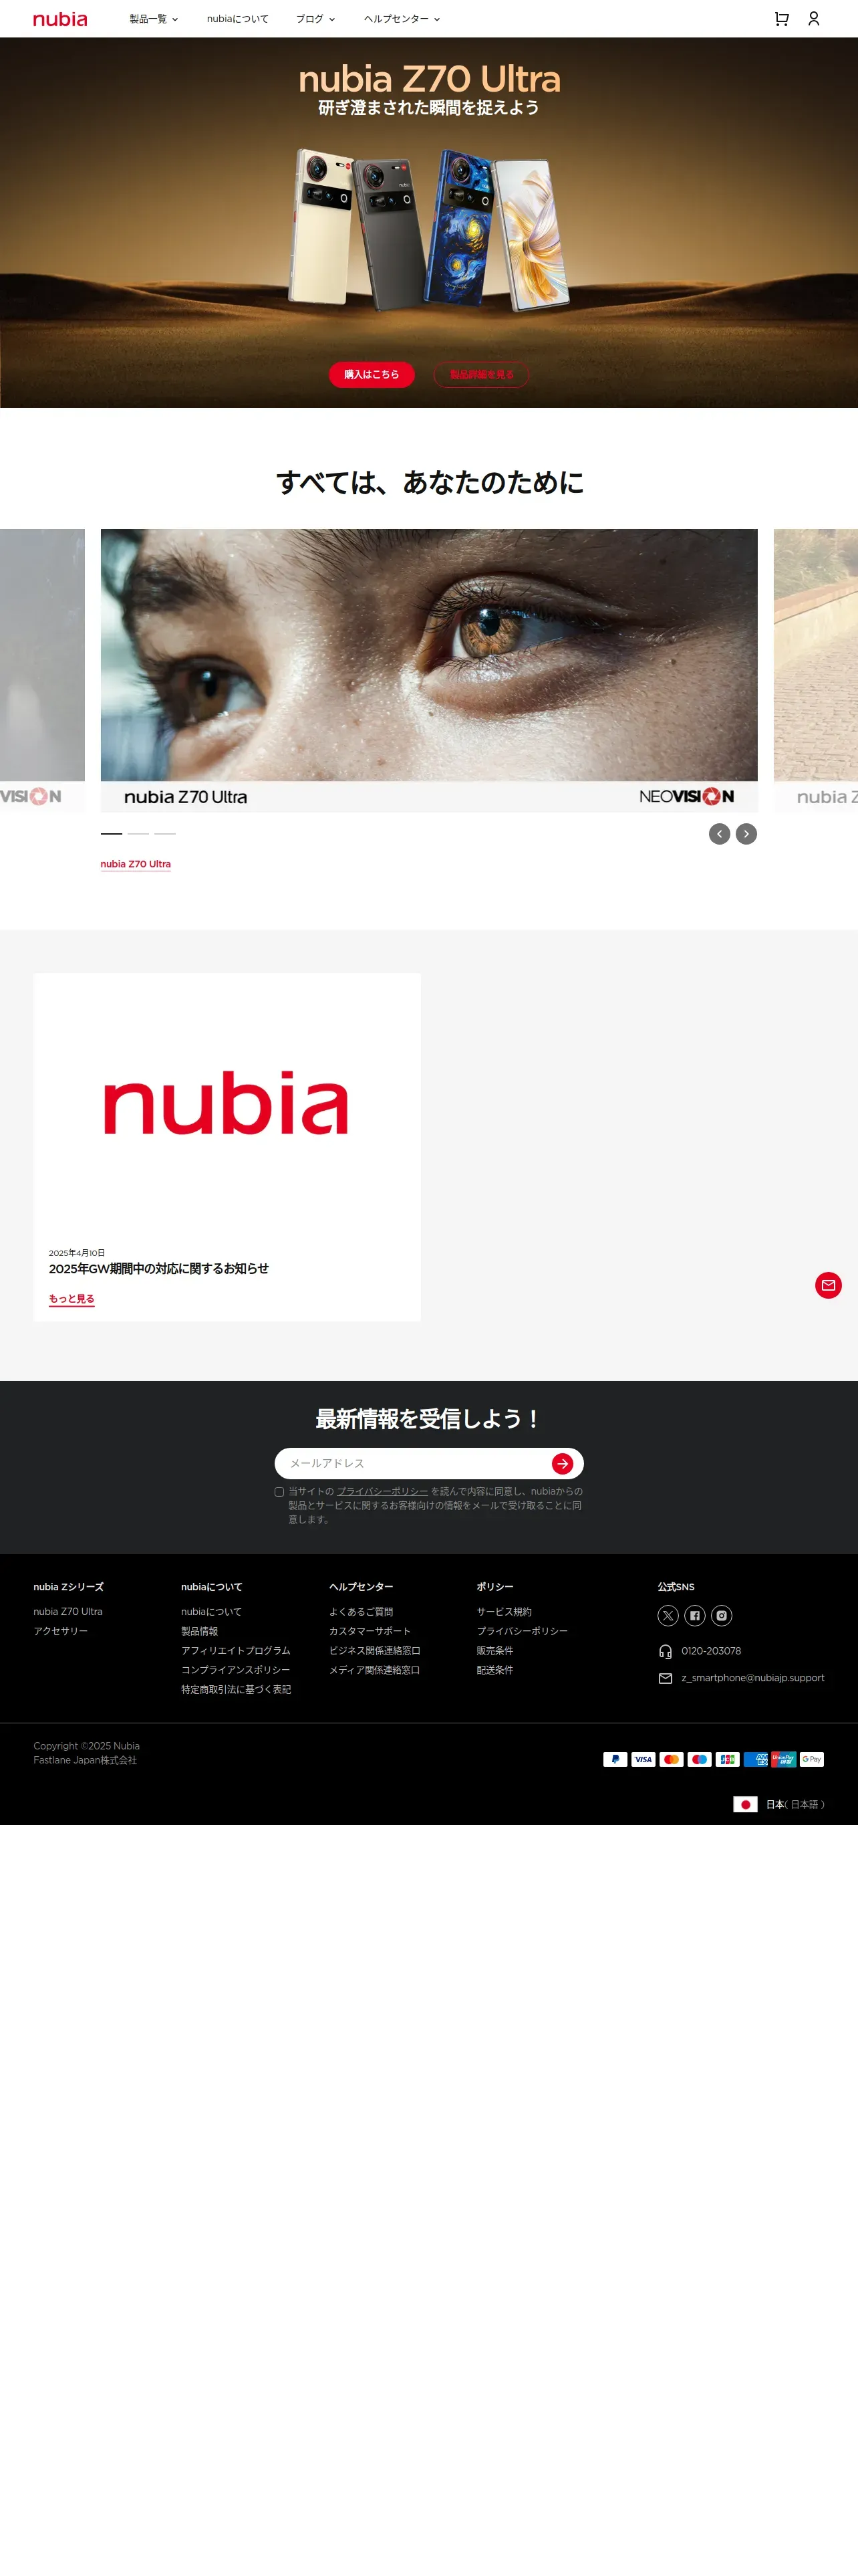This screenshot has width=858, height=2576.
Task: Open footer 特定商取引法に基づく表記 link
Action: click(x=237, y=1689)
